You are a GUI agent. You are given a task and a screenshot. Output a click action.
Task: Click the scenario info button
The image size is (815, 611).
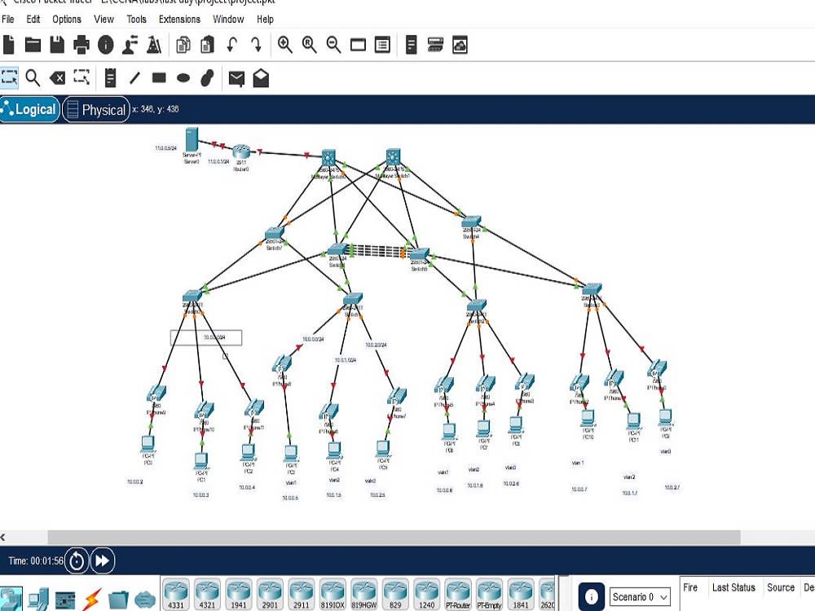[x=591, y=596]
